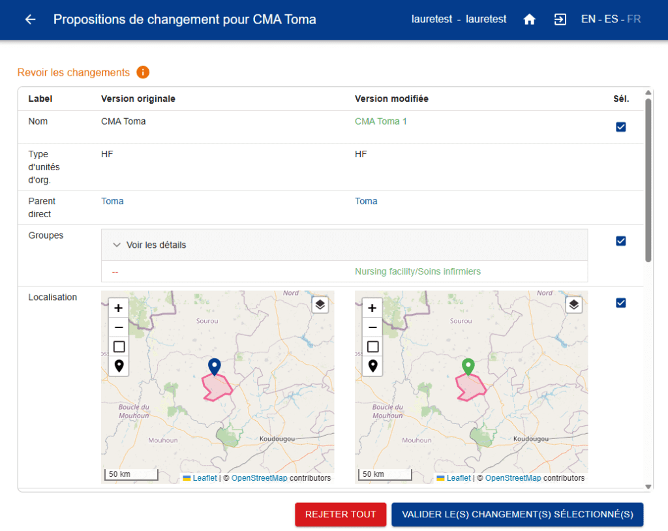The height and width of the screenshot is (531, 668).
Task: Click the square shape tool on modified map
Action: pyautogui.click(x=372, y=346)
